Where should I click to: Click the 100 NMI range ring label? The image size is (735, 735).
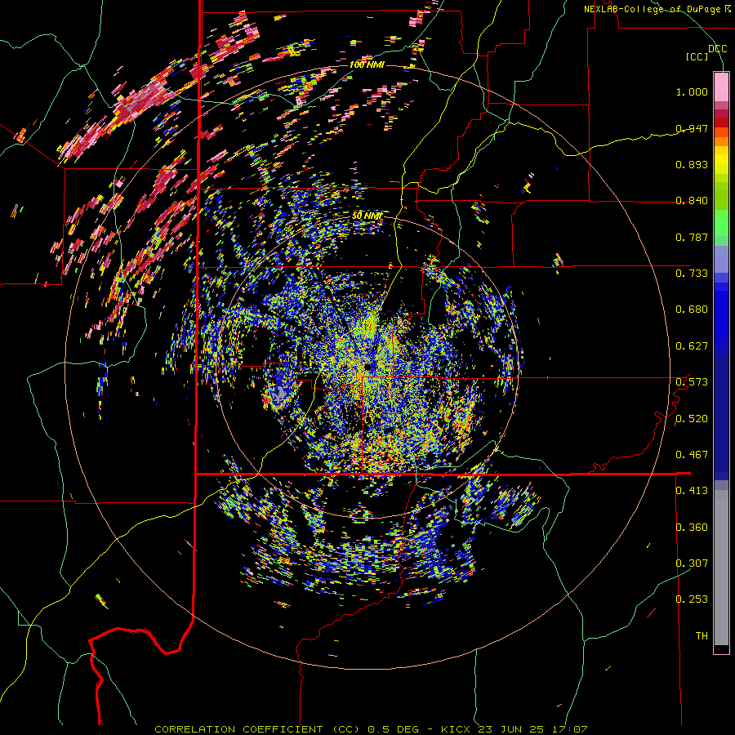click(x=367, y=65)
